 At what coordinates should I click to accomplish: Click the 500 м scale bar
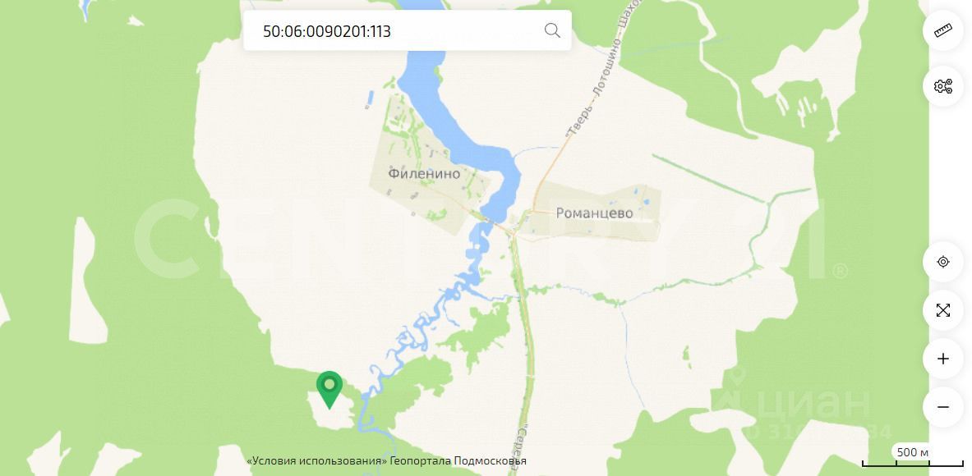(x=913, y=457)
